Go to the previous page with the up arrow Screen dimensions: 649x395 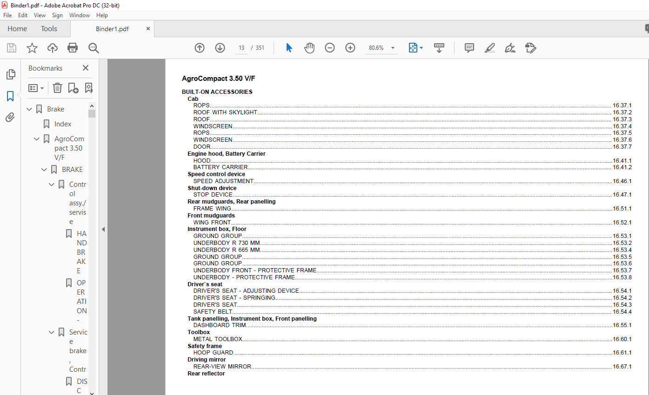point(200,48)
